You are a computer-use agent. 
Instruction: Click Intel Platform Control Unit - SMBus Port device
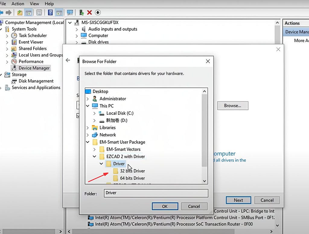[x=185, y=218]
